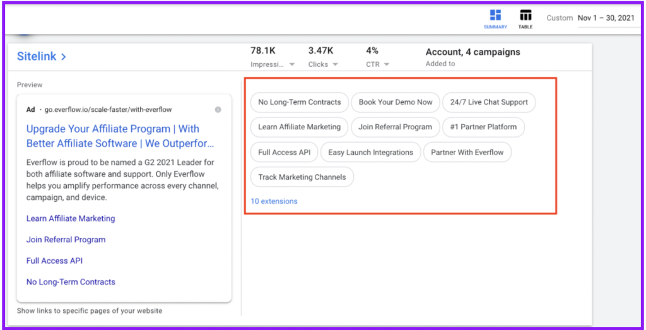Switch to Table view icon

coord(525,16)
